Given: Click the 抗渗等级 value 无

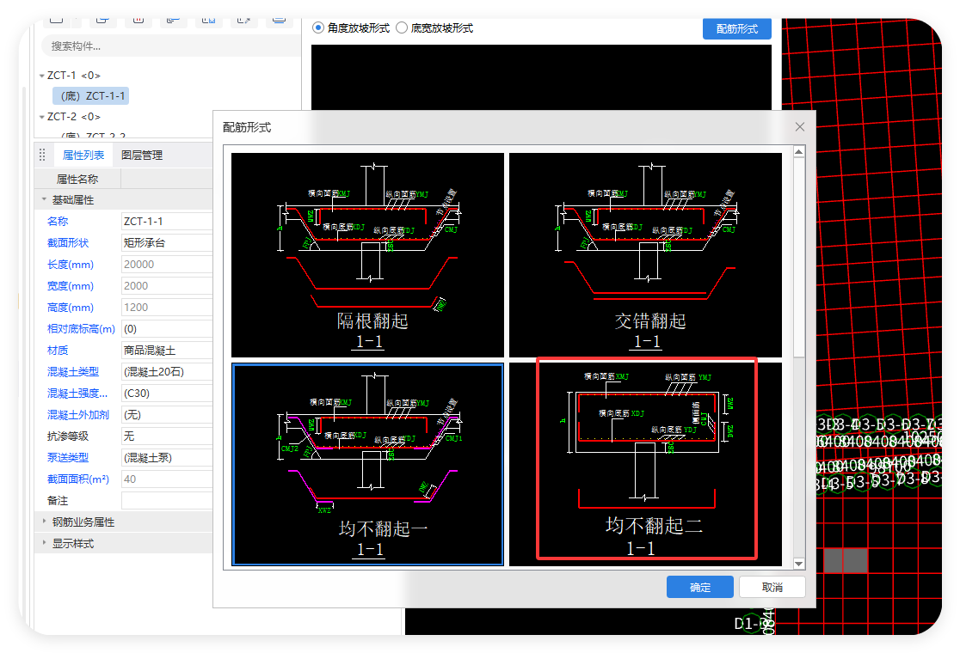Looking at the screenshot, I should [x=167, y=436].
